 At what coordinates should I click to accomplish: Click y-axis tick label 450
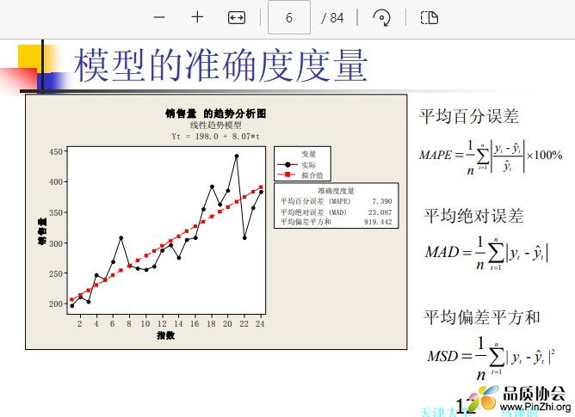click(56, 151)
